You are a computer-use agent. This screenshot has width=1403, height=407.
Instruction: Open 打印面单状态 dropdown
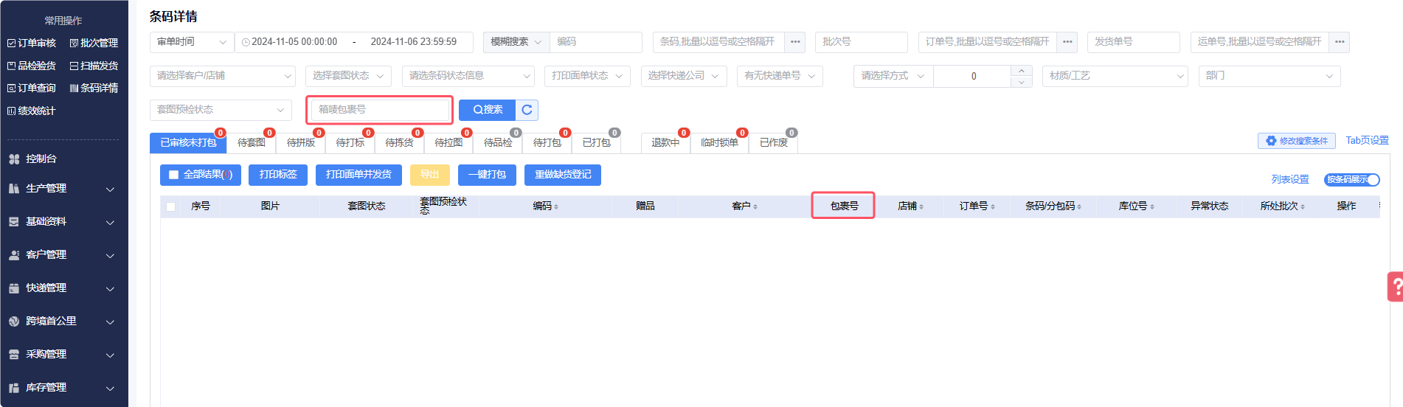[x=587, y=76]
